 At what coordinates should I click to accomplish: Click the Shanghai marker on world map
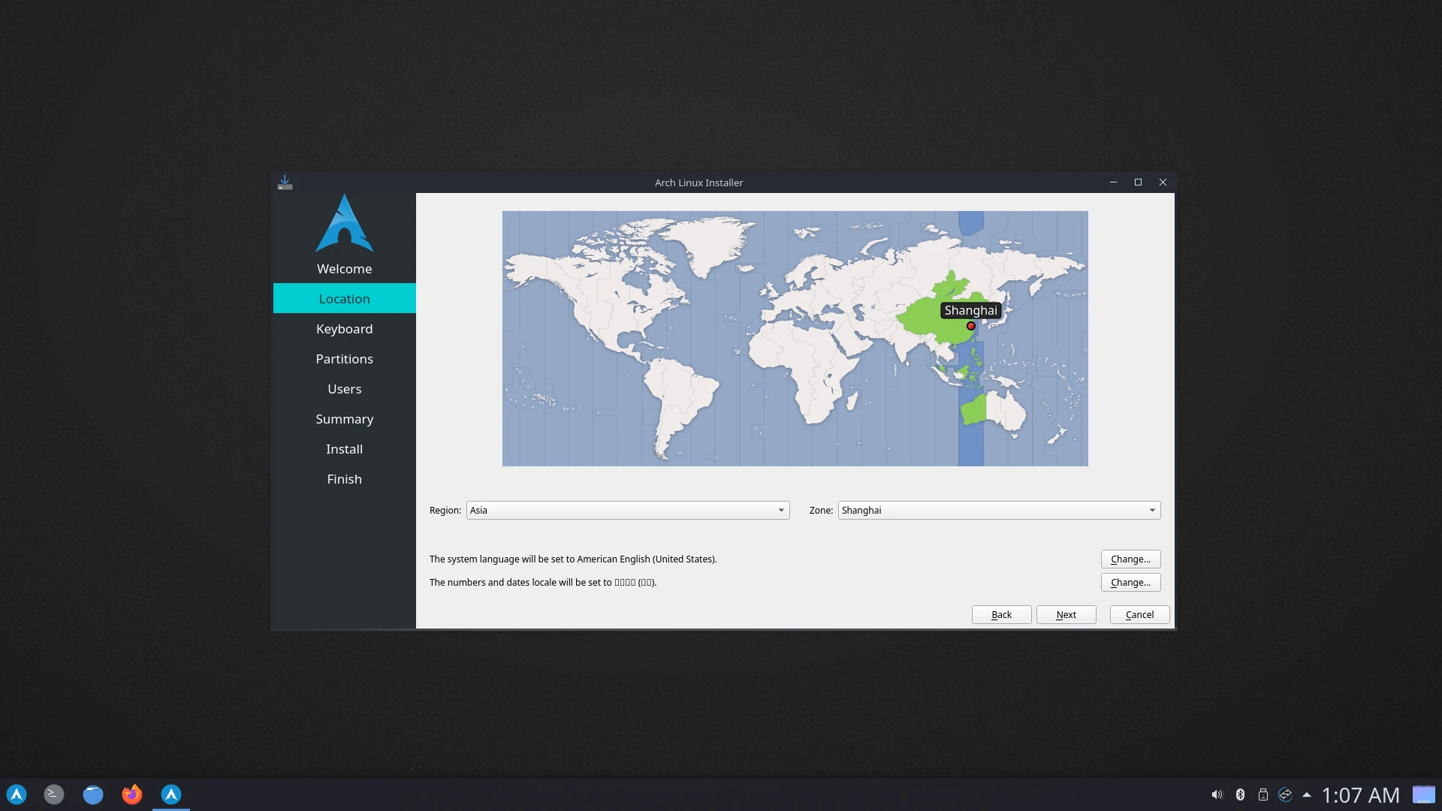pyautogui.click(x=971, y=326)
